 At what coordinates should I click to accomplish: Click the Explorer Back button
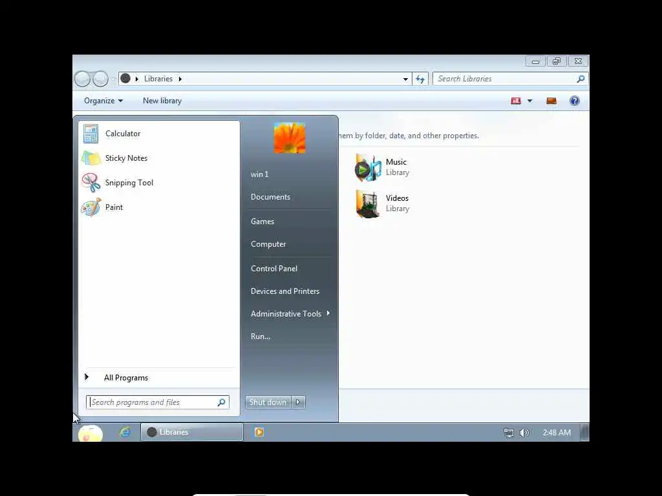pos(82,79)
